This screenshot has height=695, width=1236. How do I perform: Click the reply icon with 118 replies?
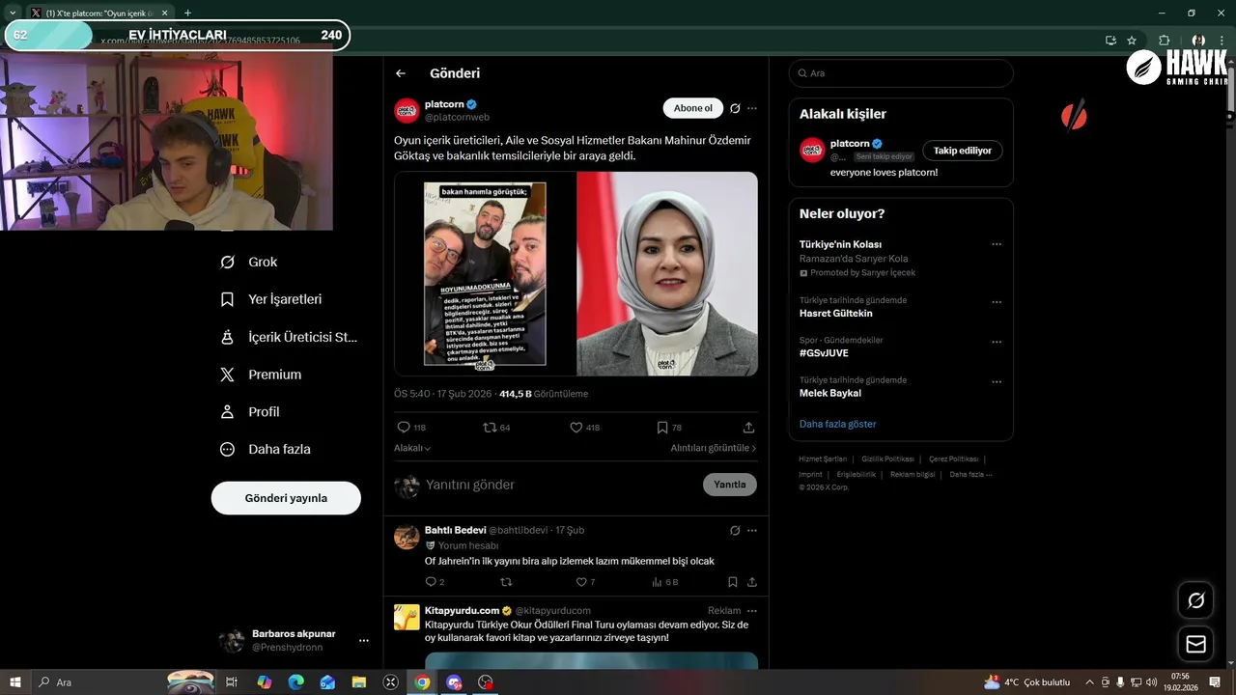coord(404,427)
